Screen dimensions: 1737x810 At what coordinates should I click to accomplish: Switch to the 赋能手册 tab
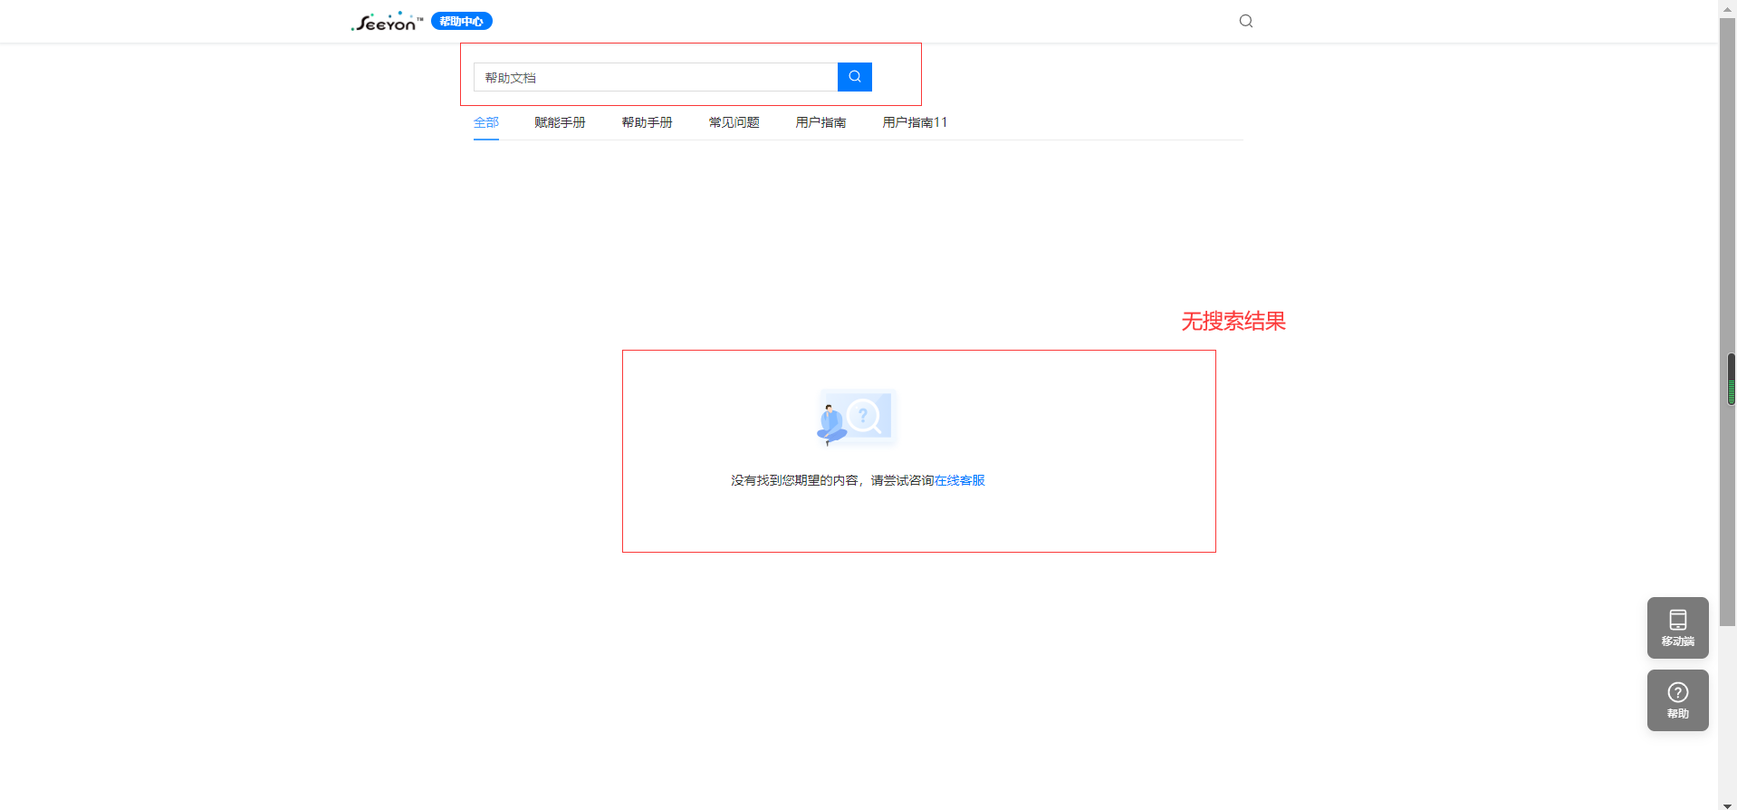(560, 122)
